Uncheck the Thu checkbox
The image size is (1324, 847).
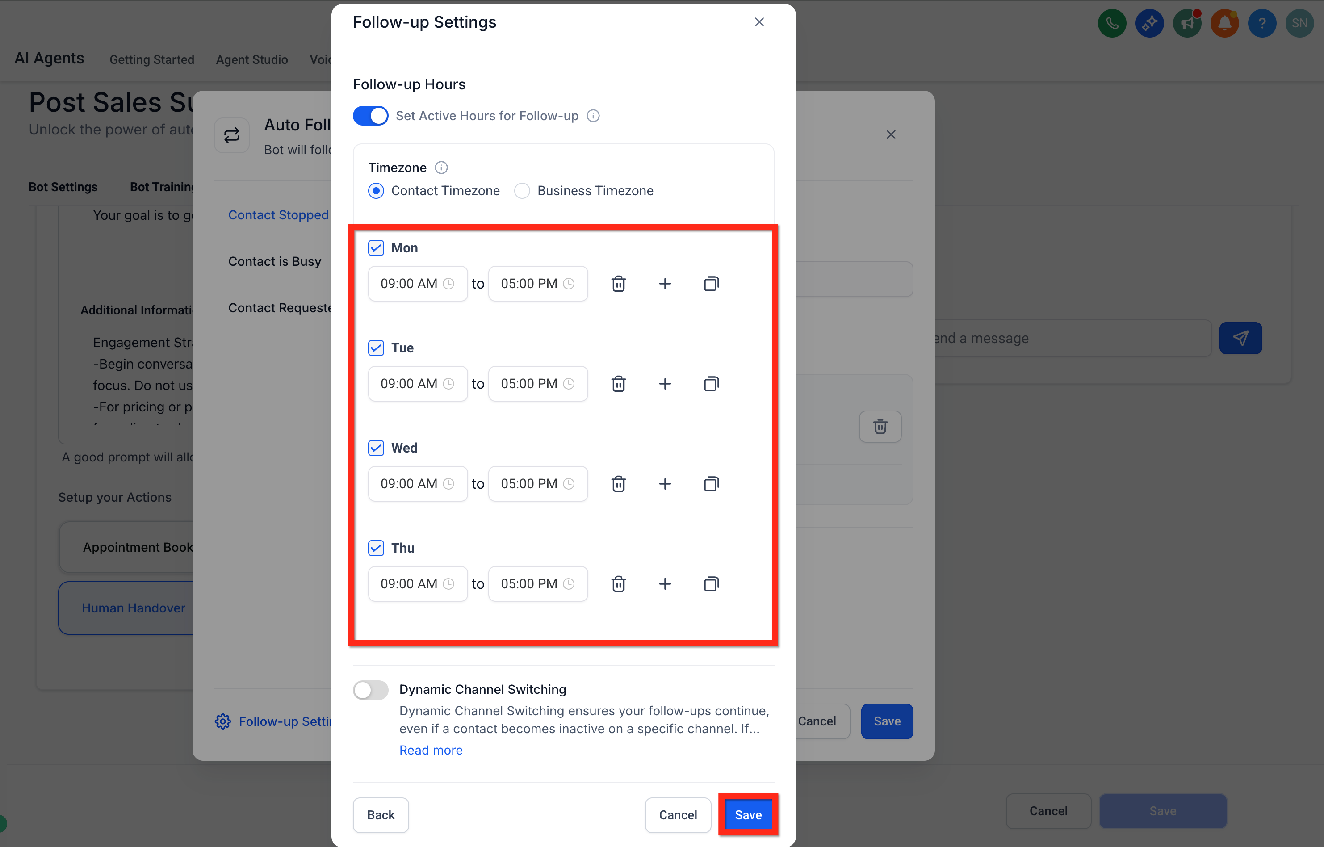[376, 548]
